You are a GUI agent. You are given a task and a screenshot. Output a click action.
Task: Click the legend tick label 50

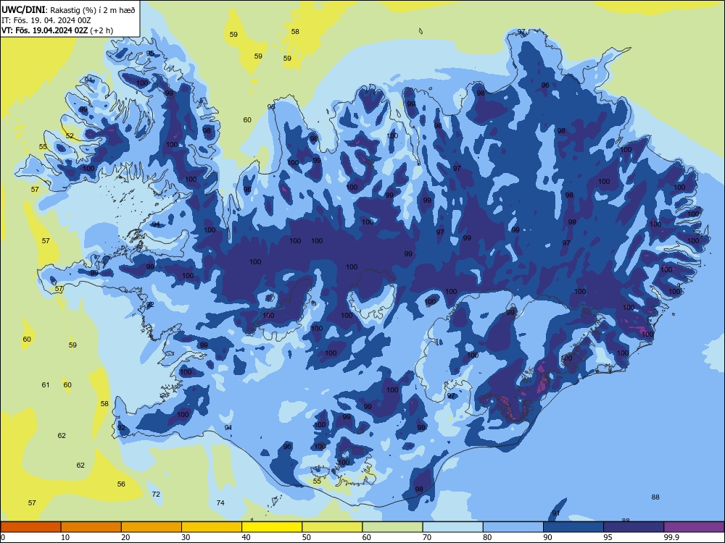307,537
